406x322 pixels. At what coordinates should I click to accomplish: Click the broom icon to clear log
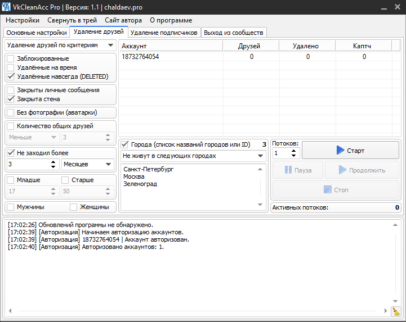point(396,311)
